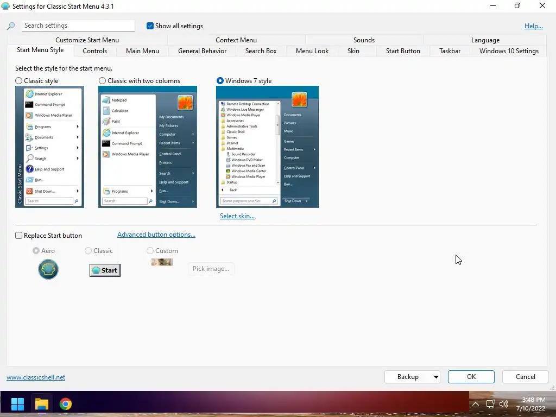
Task: Visit the www.classicshell.net link
Action: [x=36, y=377]
